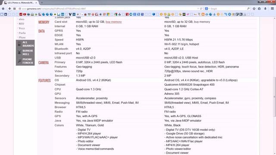276x155 pixels.
Task: Select the LG L Prime vs Motorola tab
Action: (20, 3)
